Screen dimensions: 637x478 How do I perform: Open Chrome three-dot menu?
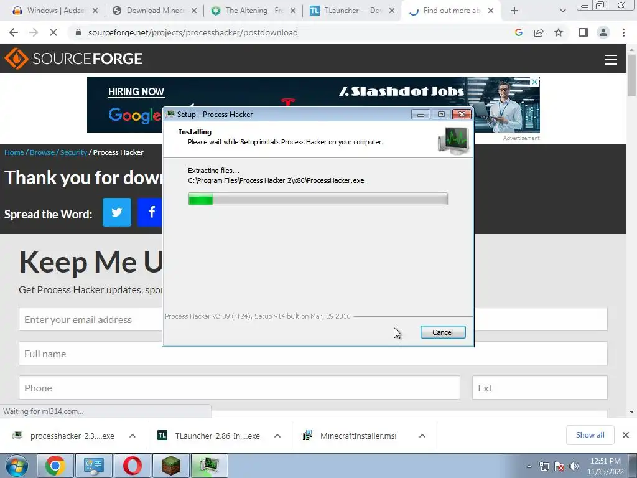[x=623, y=32]
